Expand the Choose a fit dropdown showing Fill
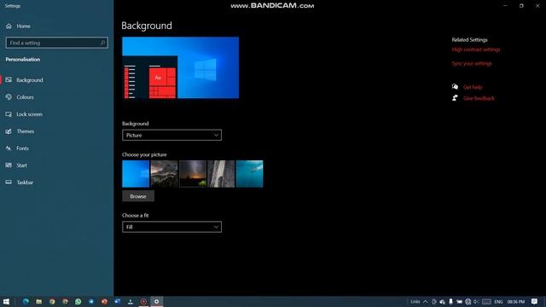546x307 pixels. pos(171,227)
